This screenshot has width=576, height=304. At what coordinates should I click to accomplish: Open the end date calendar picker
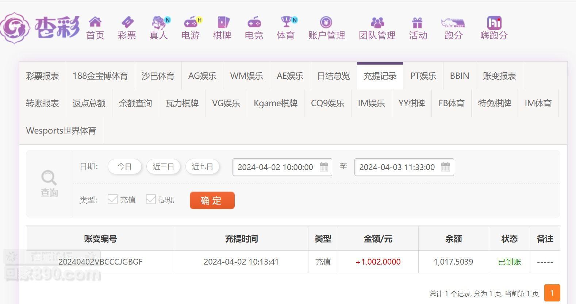445,167
